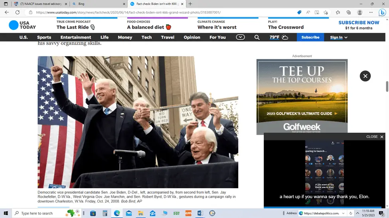
Task: Show hidden system tray icons
Action: pyautogui.click(x=357, y=213)
